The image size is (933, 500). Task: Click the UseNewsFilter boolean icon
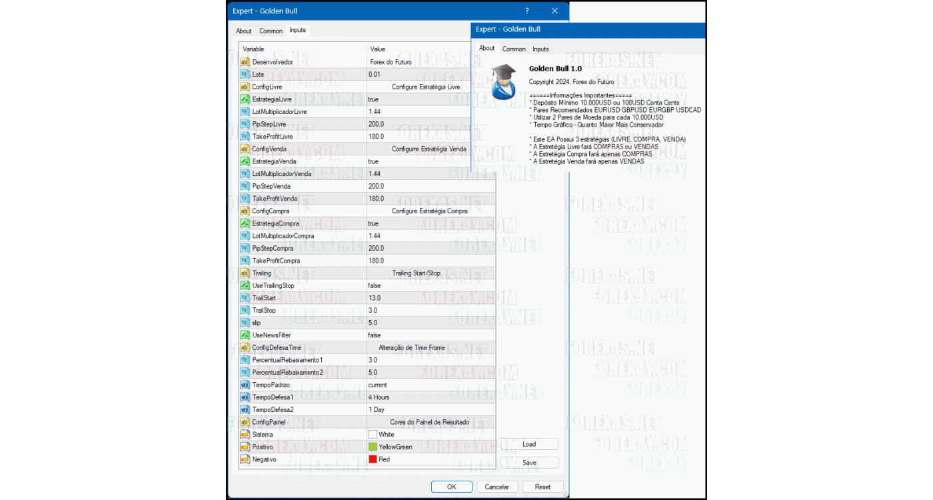(x=245, y=335)
